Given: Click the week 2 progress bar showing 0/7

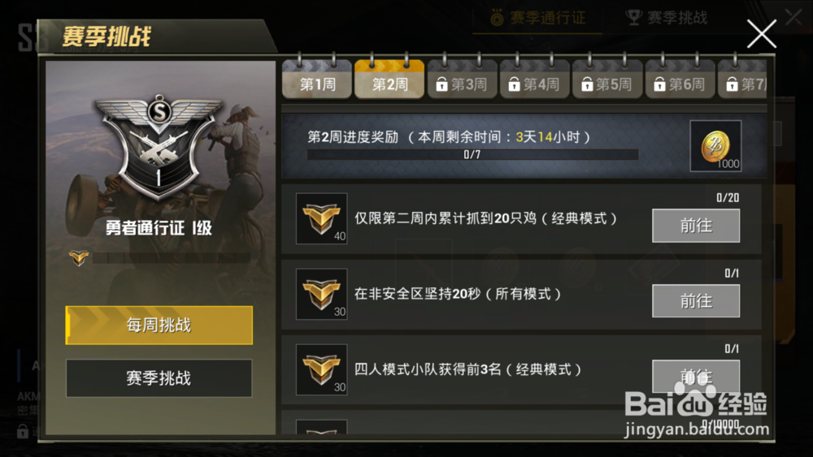Looking at the screenshot, I should 472,154.
